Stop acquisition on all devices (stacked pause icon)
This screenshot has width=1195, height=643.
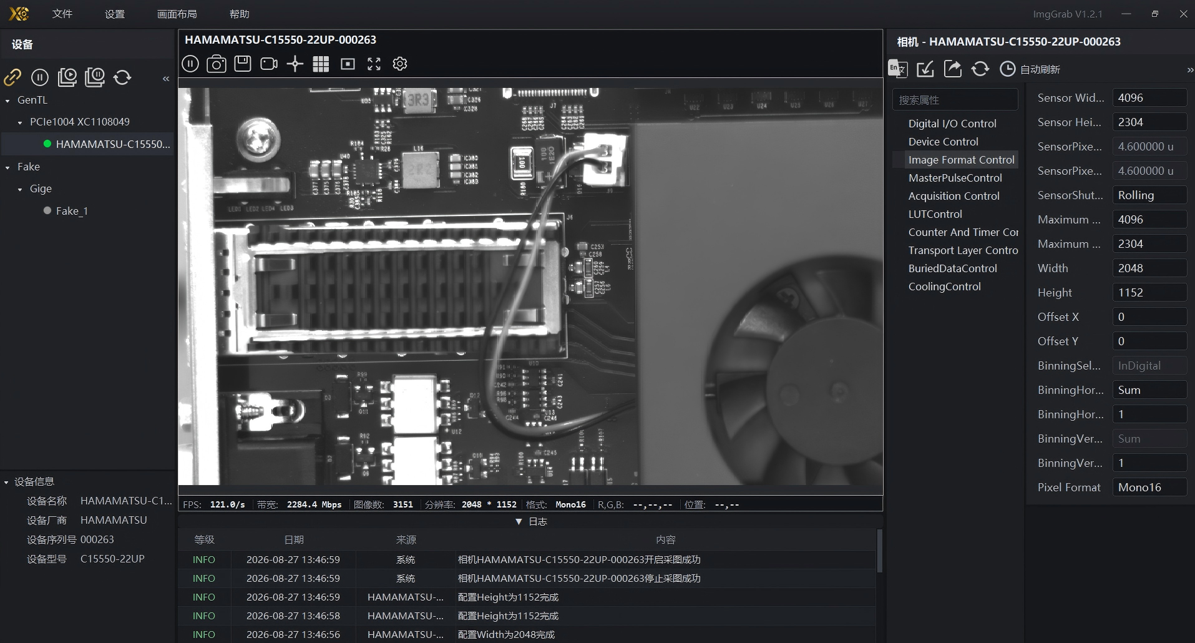[x=95, y=77]
